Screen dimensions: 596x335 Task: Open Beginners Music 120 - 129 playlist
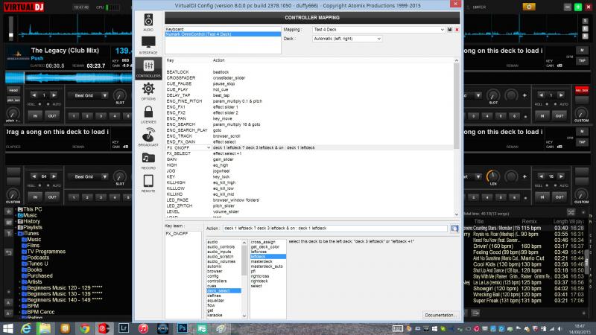click(x=65, y=288)
